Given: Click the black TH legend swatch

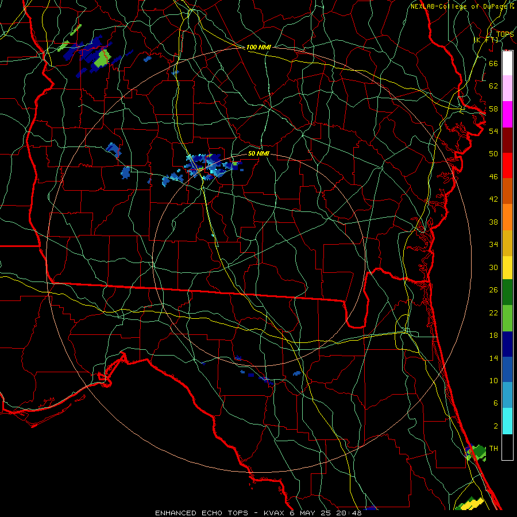Looking at the screenshot, I should [x=507, y=447].
